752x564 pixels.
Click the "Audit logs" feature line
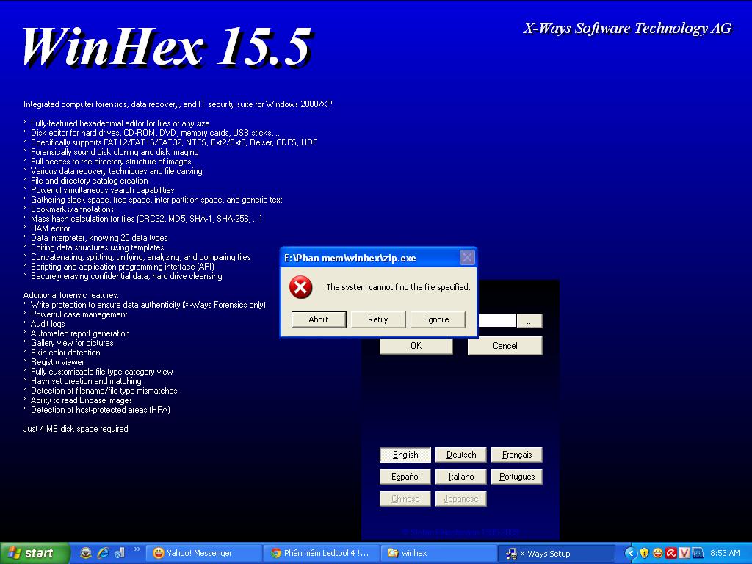[x=48, y=324]
